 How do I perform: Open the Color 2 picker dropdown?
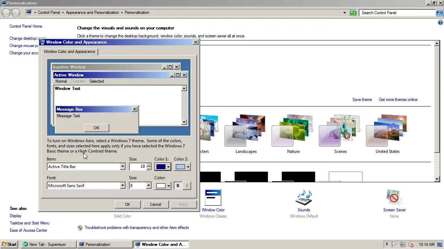(182, 167)
